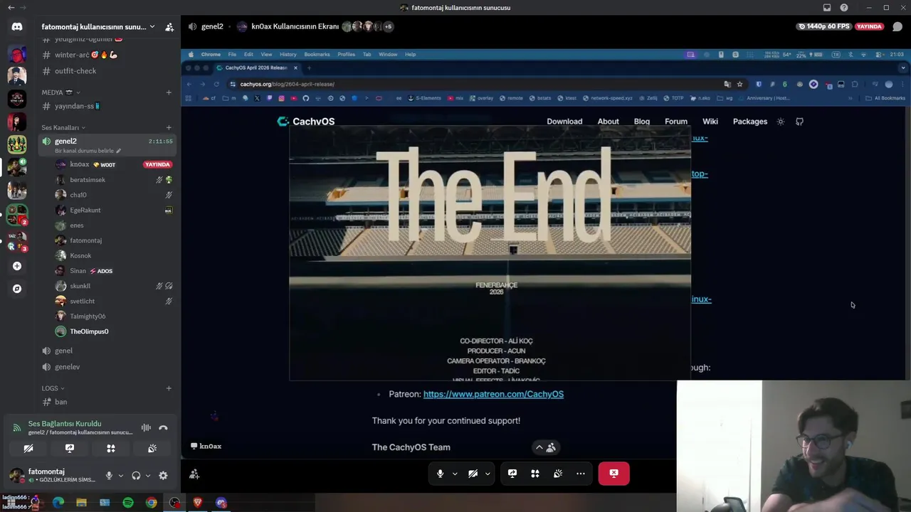This screenshot has height=512, width=911.
Task: Join the genelev voice channel
Action: click(x=107, y=367)
